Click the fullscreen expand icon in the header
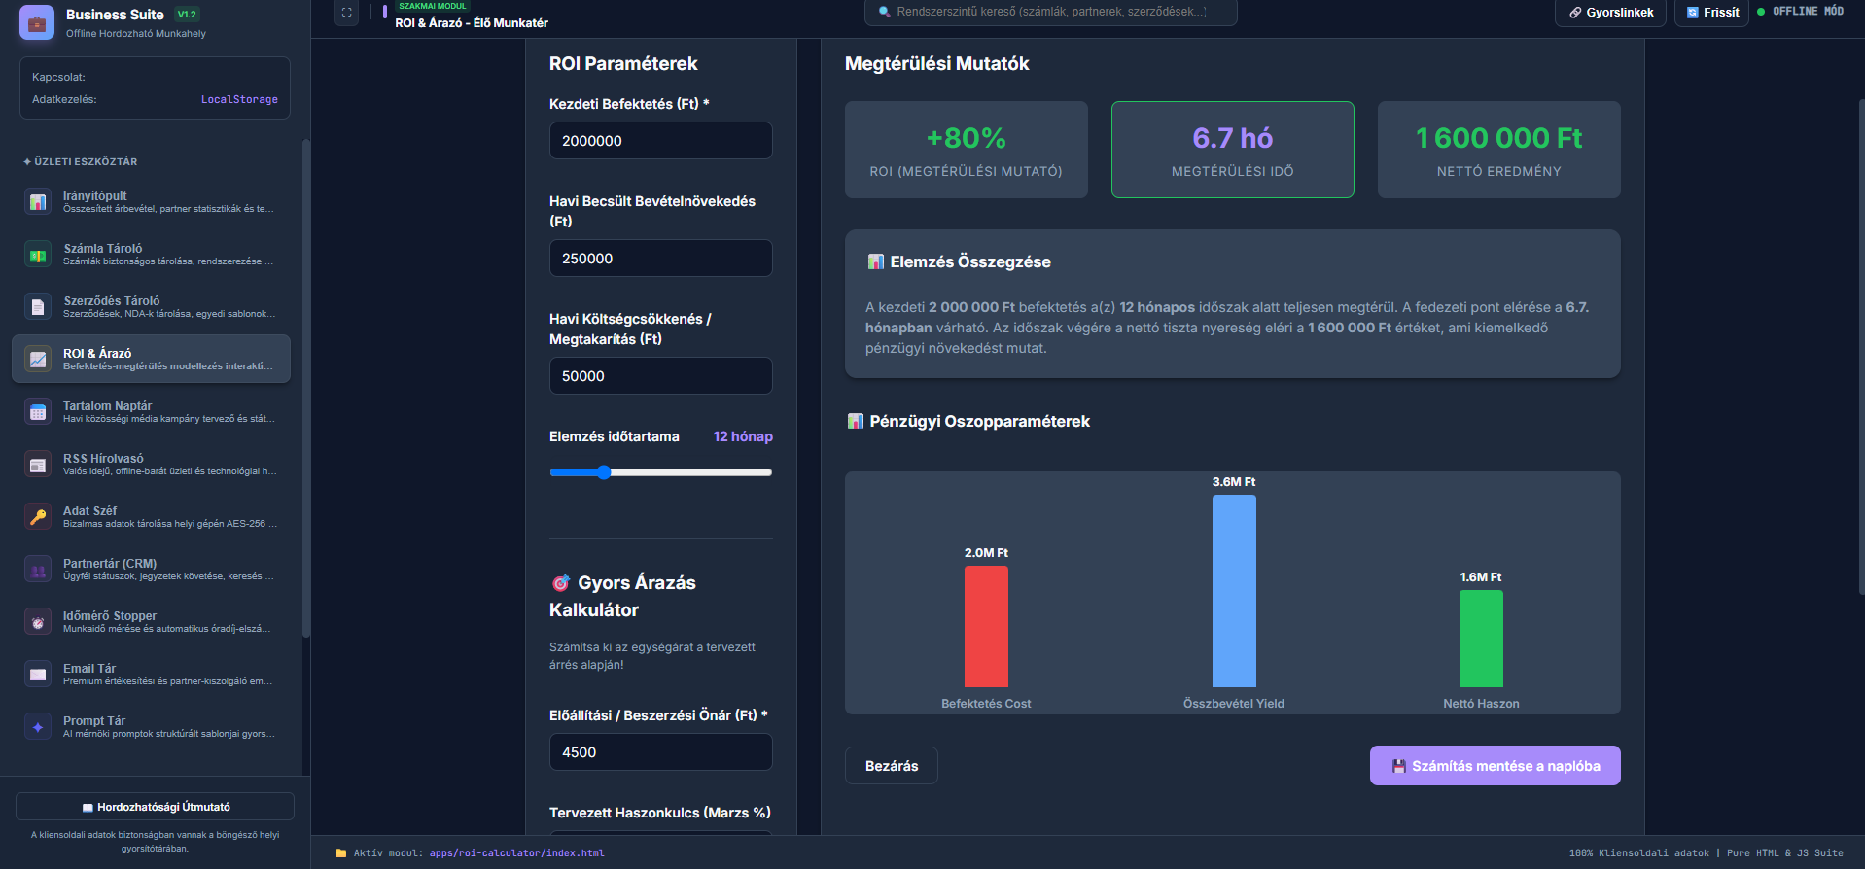Image resolution: width=1865 pixels, height=869 pixels. (x=346, y=13)
